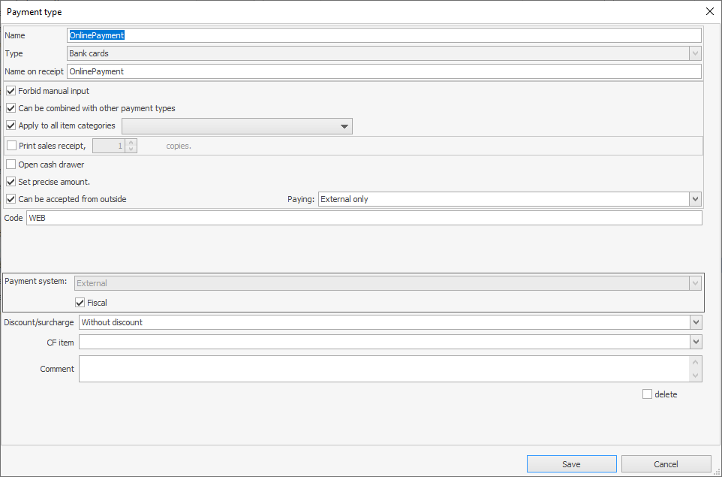The width and height of the screenshot is (722, 477).
Task: Increase receipt copies with up arrow
Action: 131,142
